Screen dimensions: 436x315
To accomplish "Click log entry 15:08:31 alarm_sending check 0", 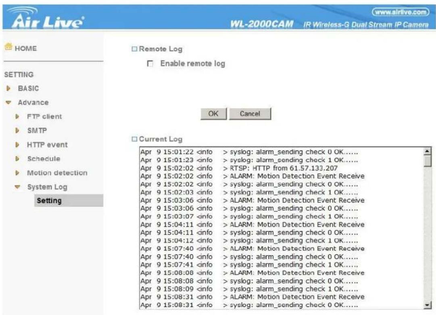I will (249, 305).
